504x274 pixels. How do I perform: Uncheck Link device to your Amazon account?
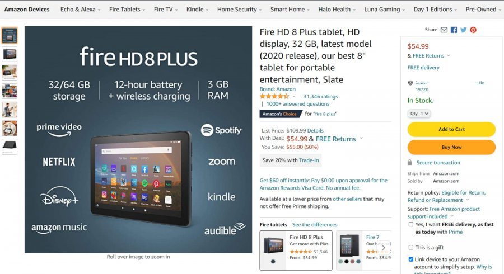click(411, 259)
